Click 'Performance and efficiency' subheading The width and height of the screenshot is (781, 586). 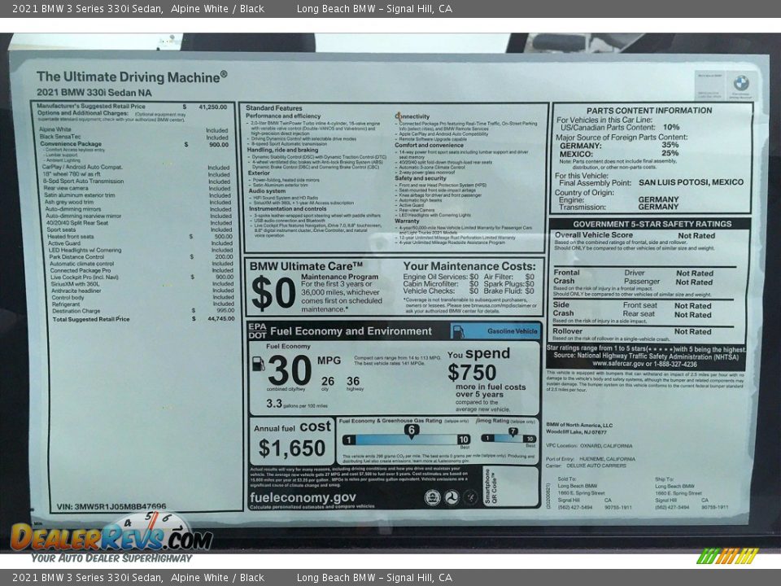click(x=283, y=116)
